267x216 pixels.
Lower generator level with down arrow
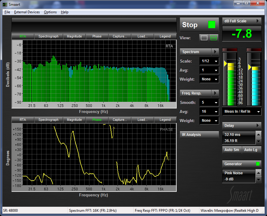click(258, 179)
